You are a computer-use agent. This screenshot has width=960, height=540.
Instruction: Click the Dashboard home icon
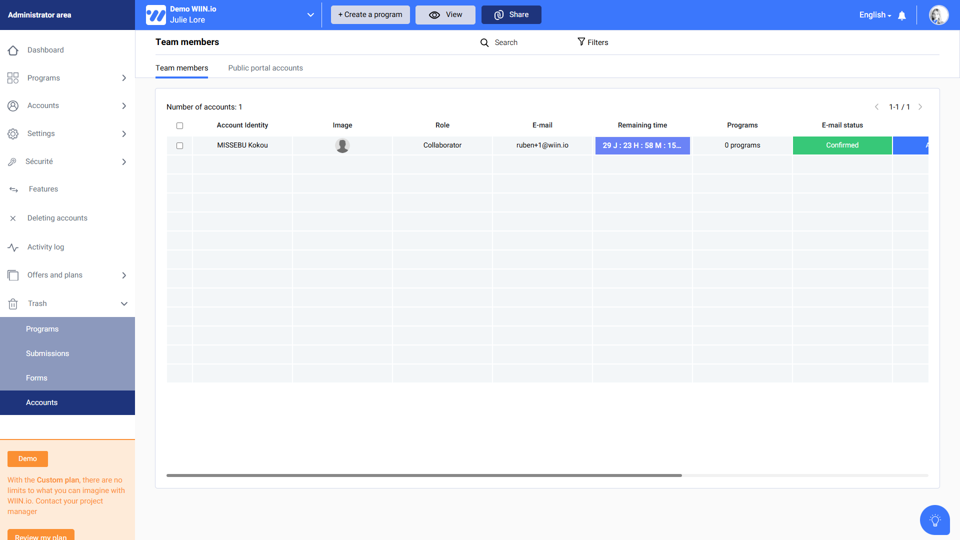coord(13,50)
